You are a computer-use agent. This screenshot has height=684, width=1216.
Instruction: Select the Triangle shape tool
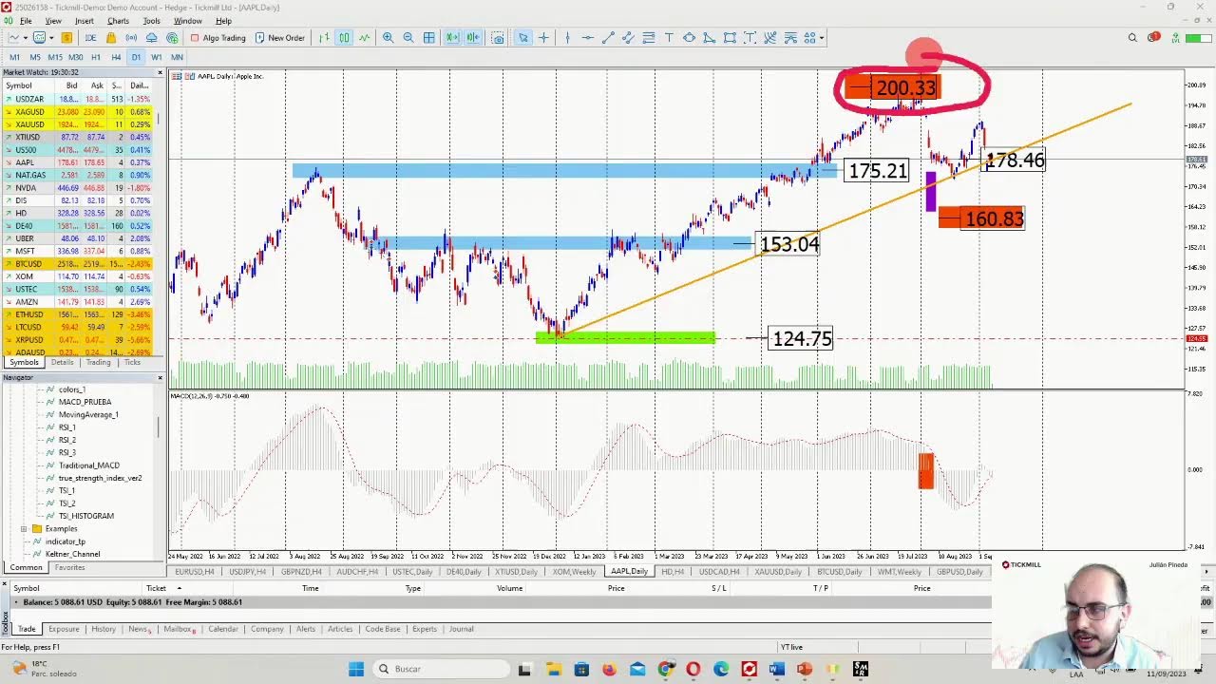pos(710,38)
